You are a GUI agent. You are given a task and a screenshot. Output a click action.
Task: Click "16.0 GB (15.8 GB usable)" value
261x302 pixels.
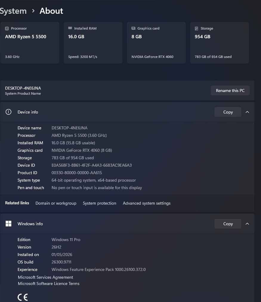pos(73,143)
